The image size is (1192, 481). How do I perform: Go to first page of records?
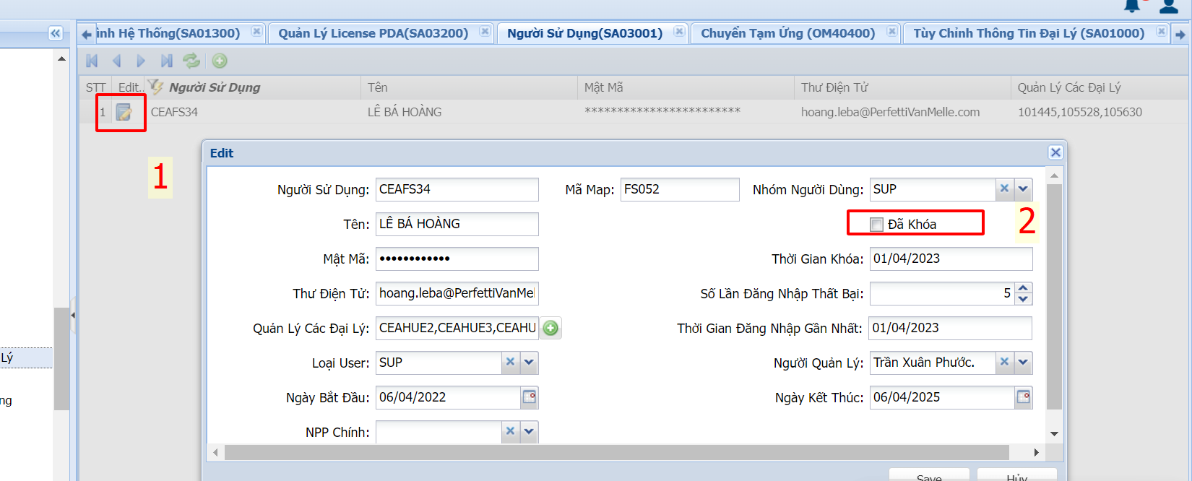click(x=92, y=61)
